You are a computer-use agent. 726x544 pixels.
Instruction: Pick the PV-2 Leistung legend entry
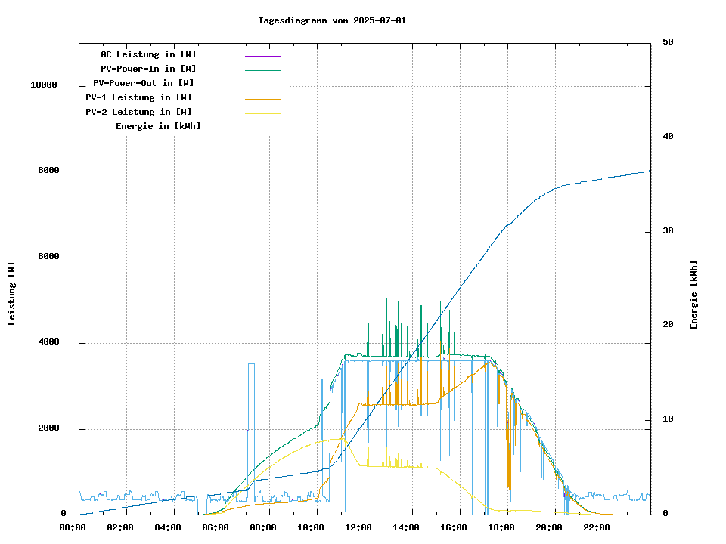click(x=138, y=112)
